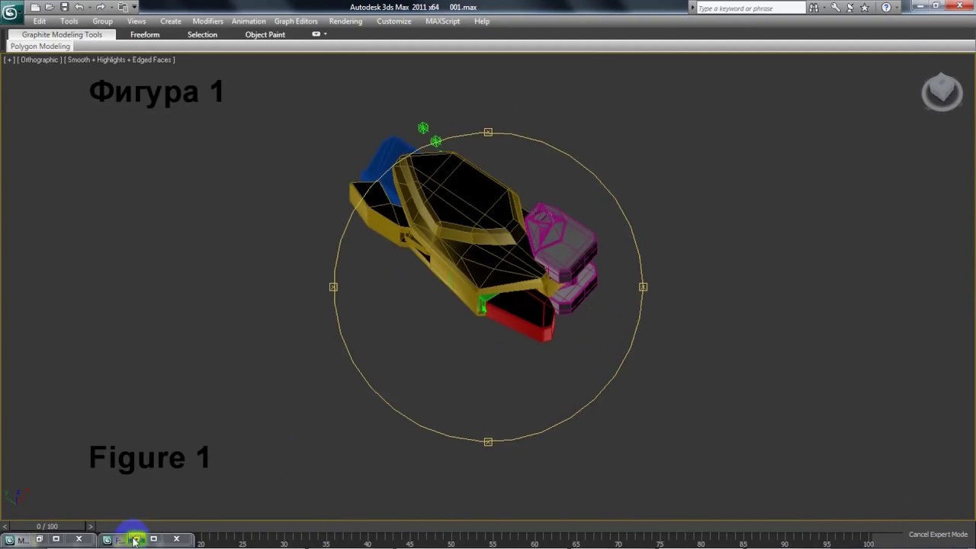Open the Edit menu
Viewport: 976px width, 549px height.
click(40, 21)
